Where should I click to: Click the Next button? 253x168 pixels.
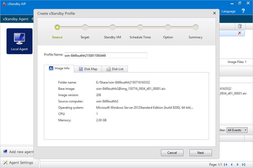[x=201, y=153]
